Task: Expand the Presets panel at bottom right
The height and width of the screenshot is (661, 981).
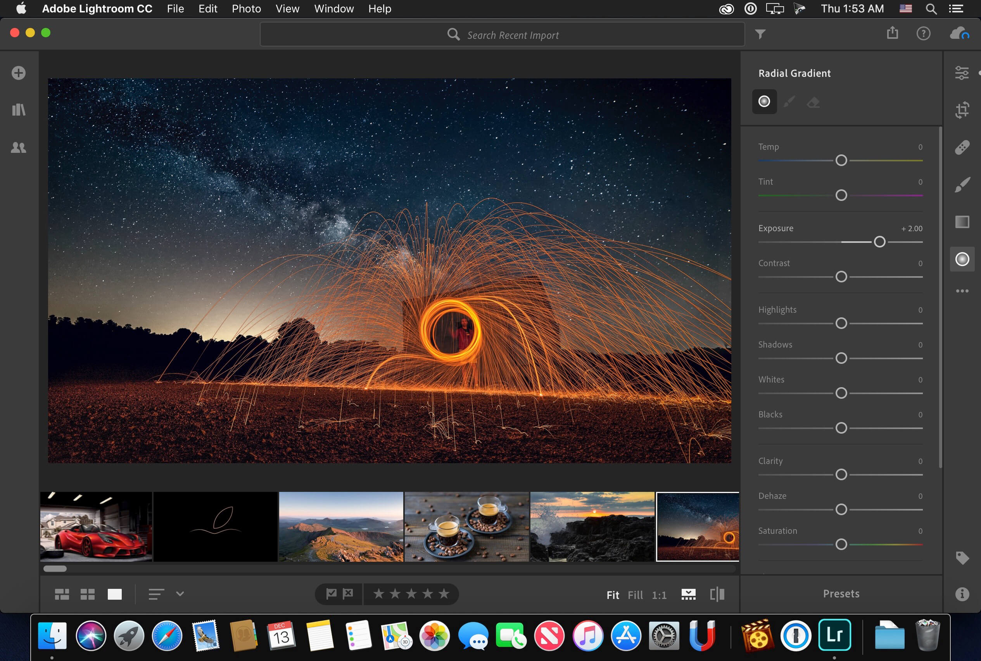Action: point(841,593)
